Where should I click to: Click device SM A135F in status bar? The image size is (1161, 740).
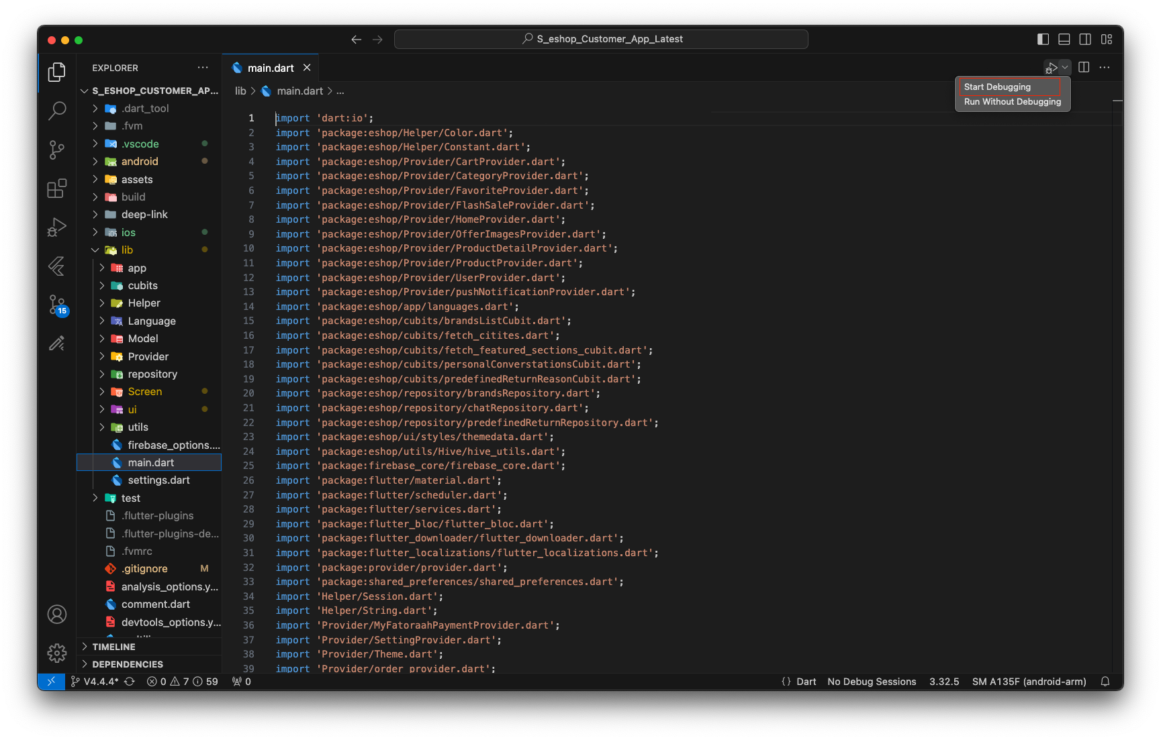(1029, 682)
